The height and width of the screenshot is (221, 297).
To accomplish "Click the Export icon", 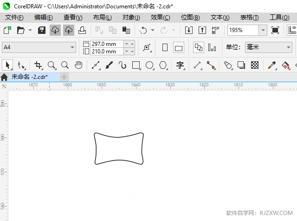I will click(x=202, y=30).
